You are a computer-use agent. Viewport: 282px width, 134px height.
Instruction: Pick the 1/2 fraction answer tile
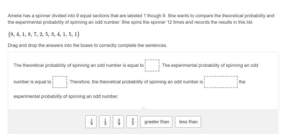[105, 122]
